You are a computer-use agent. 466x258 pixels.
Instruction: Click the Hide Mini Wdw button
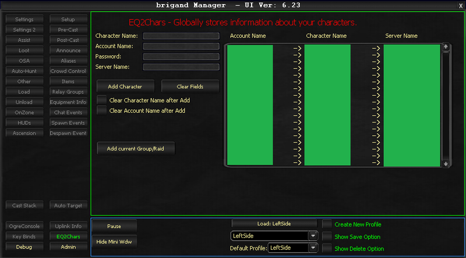tap(114, 242)
